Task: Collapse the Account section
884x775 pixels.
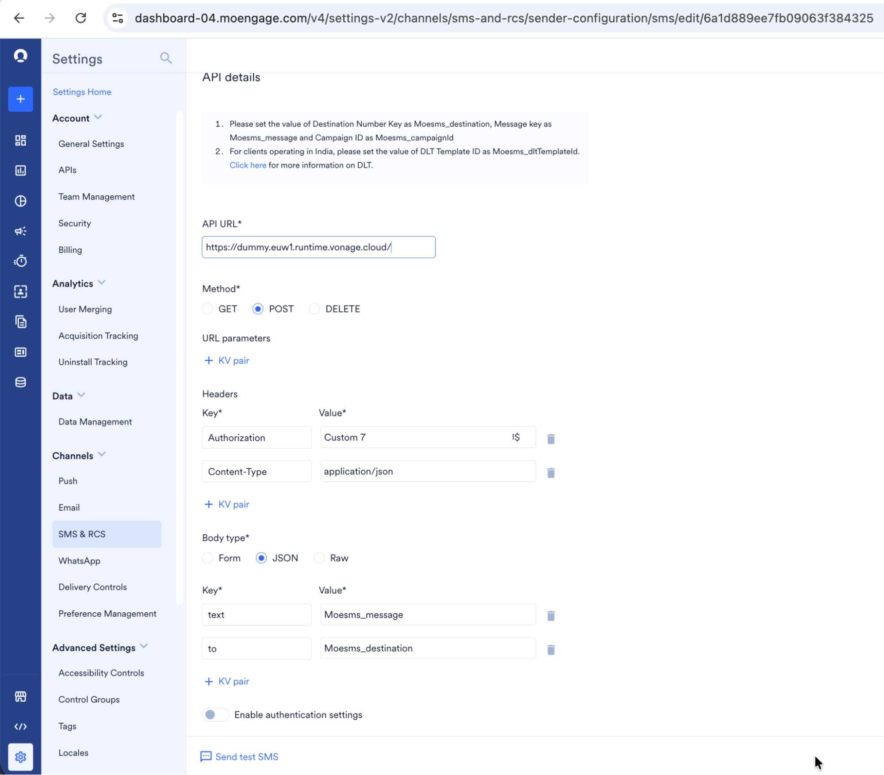Action: click(x=98, y=118)
